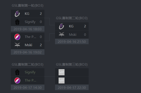This screenshot has width=141, height=93.
Task: Click the KG logo in first round match
Action: coord(17,14)
